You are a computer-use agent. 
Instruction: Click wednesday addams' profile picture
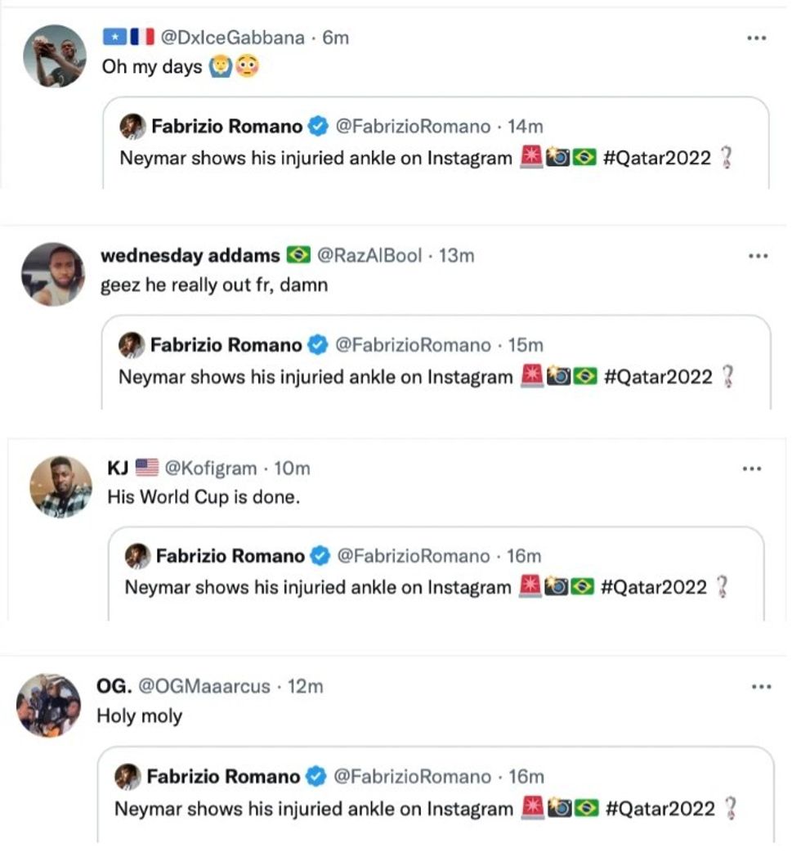tap(53, 274)
